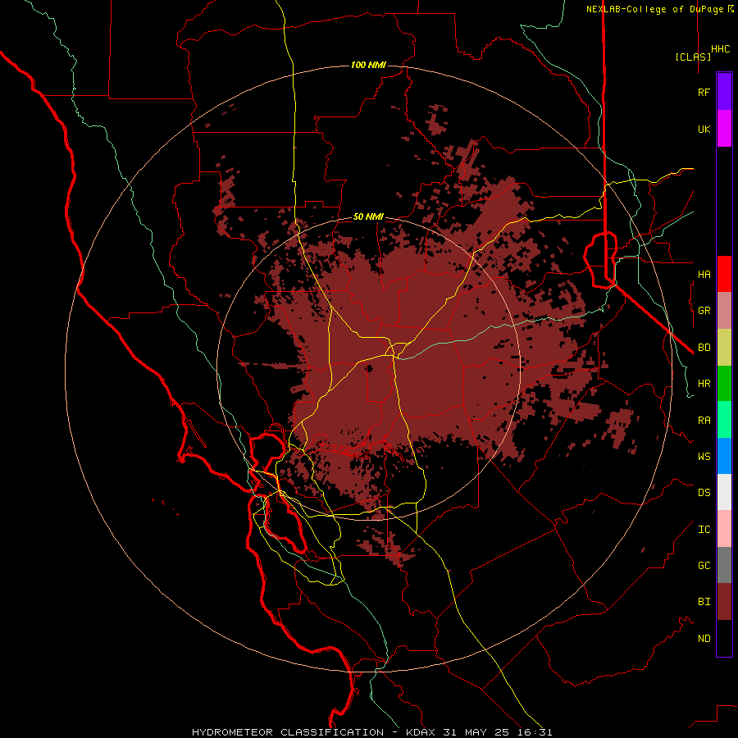This screenshot has height=738, width=738.
Task: Click the brown BI legend swatch
Action: (724, 602)
